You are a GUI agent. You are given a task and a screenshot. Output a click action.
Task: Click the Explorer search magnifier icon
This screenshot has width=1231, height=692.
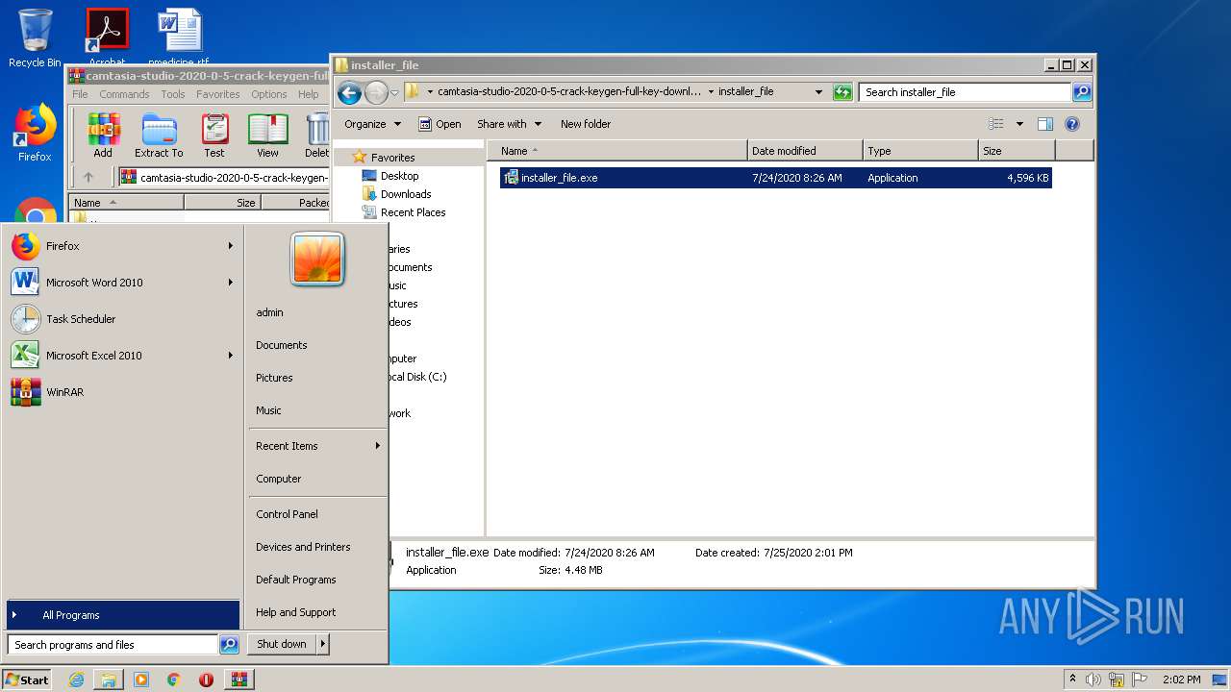click(1082, 92)
